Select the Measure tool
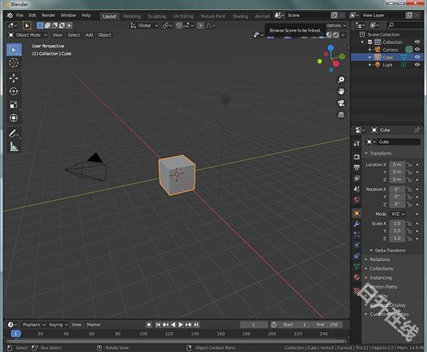Image resolution: width=427 pixels, height=352 pixels. point(14,147)
